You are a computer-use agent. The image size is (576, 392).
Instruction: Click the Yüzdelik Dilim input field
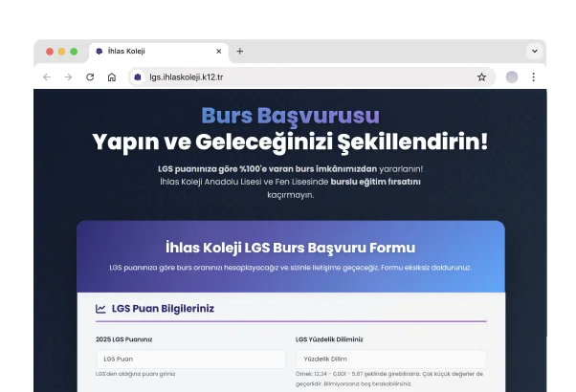click(x=390, y=359)
